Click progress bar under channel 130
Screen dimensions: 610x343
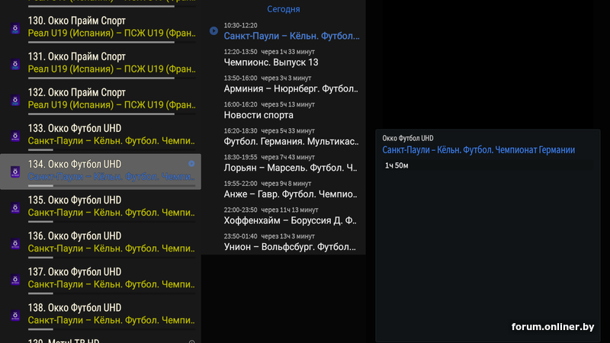(x=111, y=43)
